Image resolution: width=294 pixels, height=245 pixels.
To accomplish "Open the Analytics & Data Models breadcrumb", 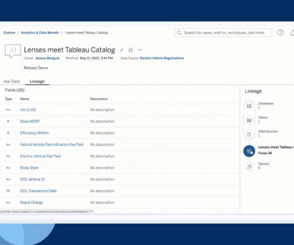I will pyautogui.click(x=40, y=33).
